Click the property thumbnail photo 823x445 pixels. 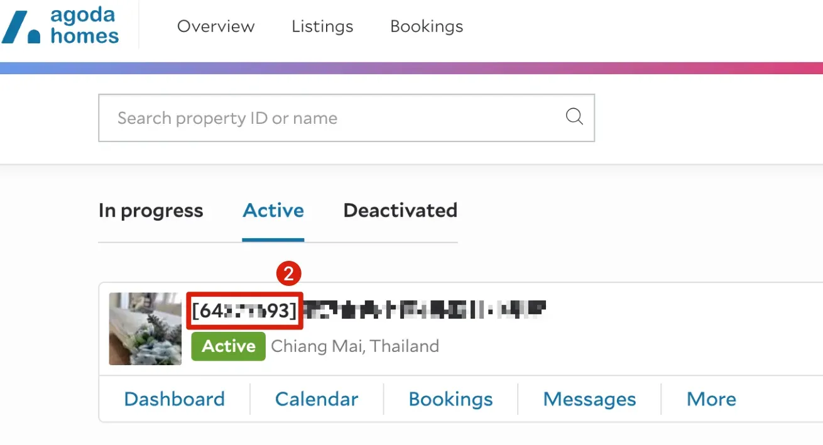click(145, 328)
